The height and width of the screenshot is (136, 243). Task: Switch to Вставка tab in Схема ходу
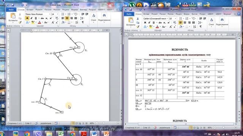(x=30, y=9)
